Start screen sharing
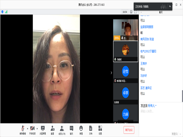This screenshot has width=183, height=137. 43,130
